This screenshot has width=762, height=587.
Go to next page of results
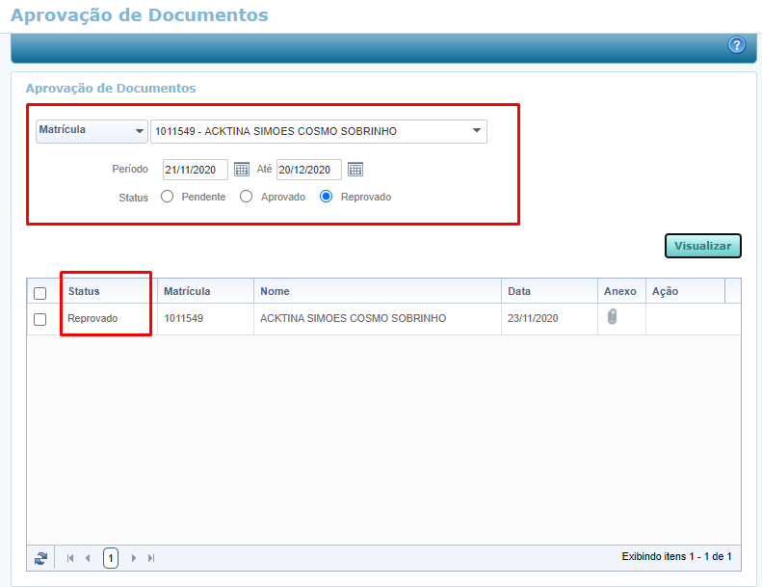point(134,557)
